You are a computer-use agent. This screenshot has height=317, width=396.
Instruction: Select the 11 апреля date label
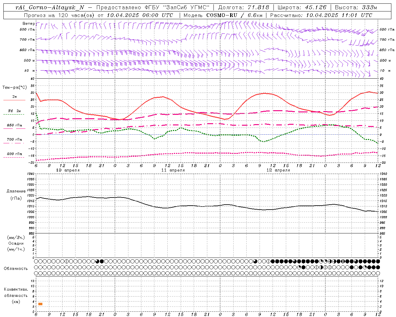click(x=173, y=170)
